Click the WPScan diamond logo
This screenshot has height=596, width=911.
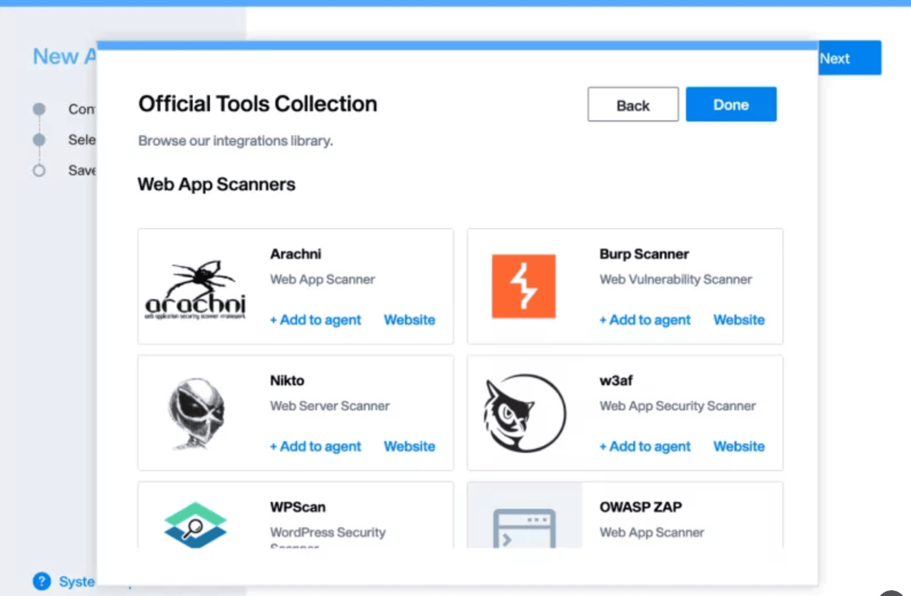click(x=196, y=525)
